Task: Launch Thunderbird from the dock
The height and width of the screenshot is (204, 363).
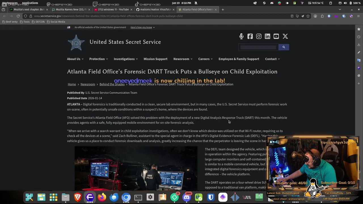Action: tap(114, 197)
